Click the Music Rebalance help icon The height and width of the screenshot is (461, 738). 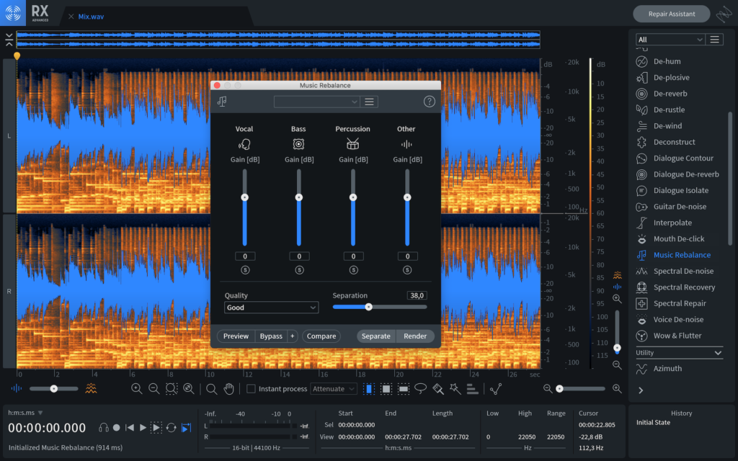[430, 102]
